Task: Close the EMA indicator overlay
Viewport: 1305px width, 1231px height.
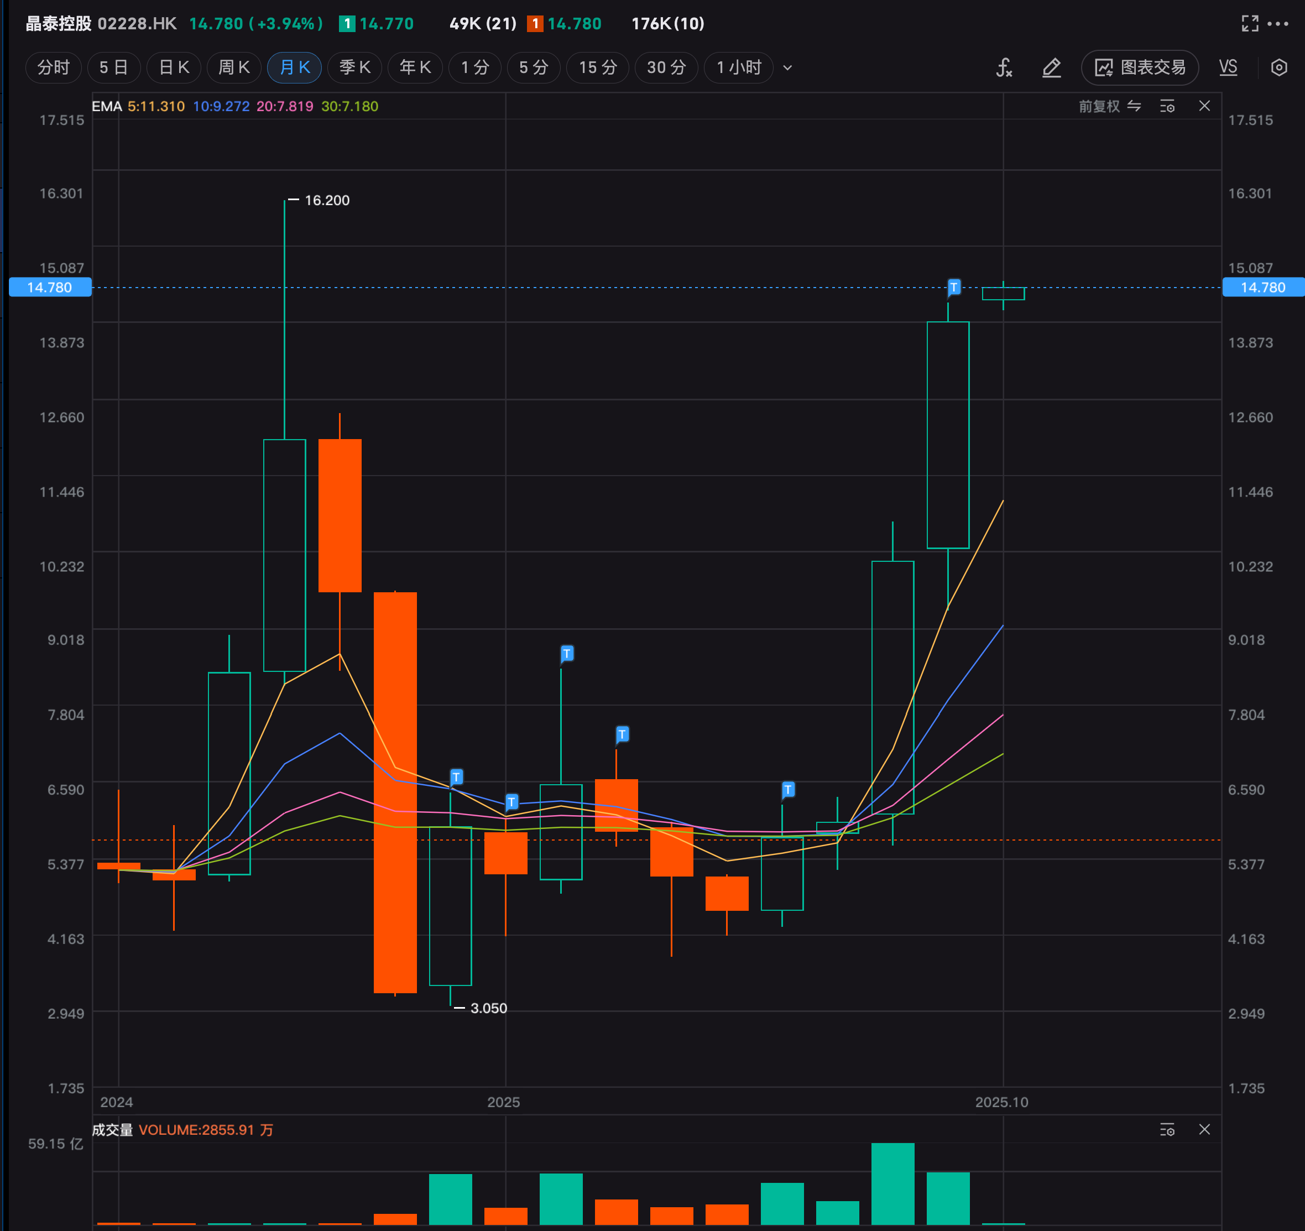Action: coord(1204,106)
